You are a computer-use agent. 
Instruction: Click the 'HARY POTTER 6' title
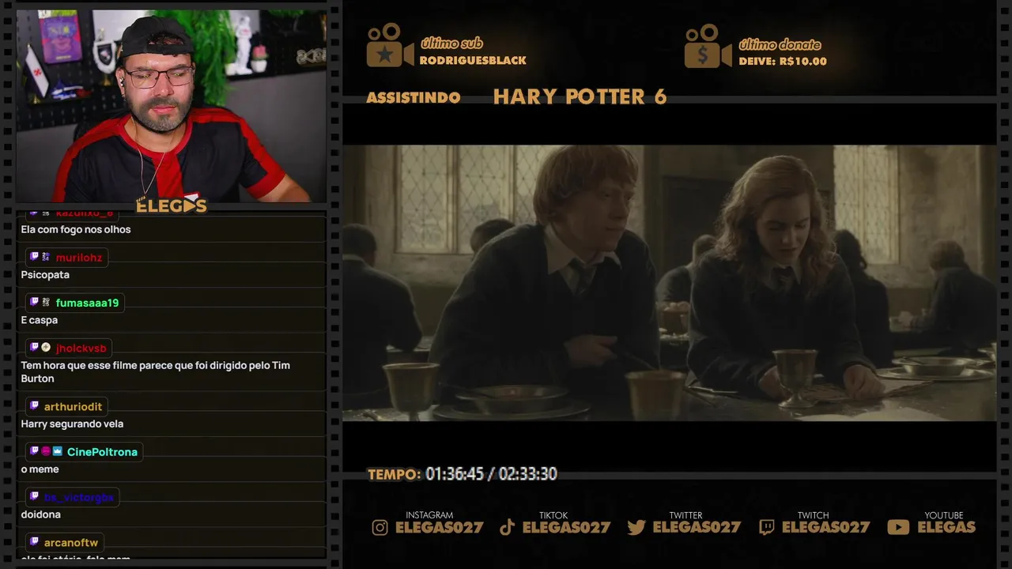[x=580, y=97]
